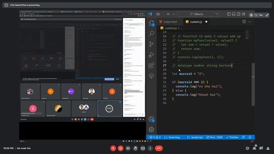274x154 pixels.
Task: Leave the call with the red button
Action: (159, 148)
